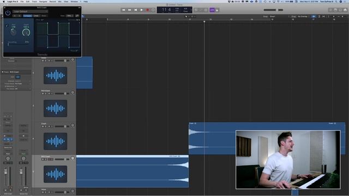Screen dimensions: 349x196
Task: Collapse the Track RVS Crash inspector triangle
Action: (x=2, y=72)
